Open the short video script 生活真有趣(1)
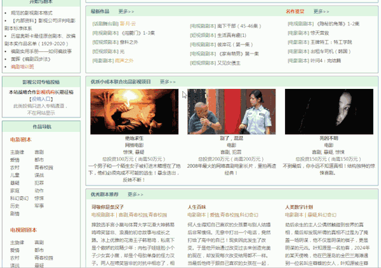 232,35
